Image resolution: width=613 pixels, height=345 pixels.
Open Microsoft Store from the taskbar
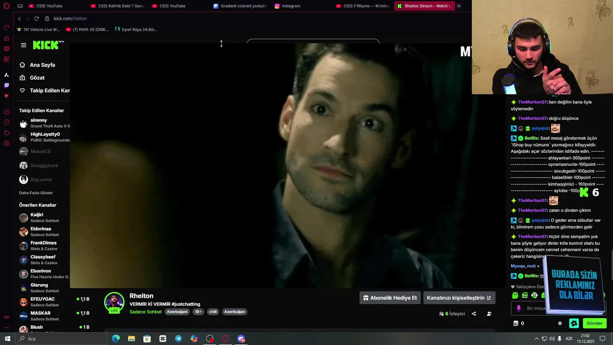pos(147,339)
